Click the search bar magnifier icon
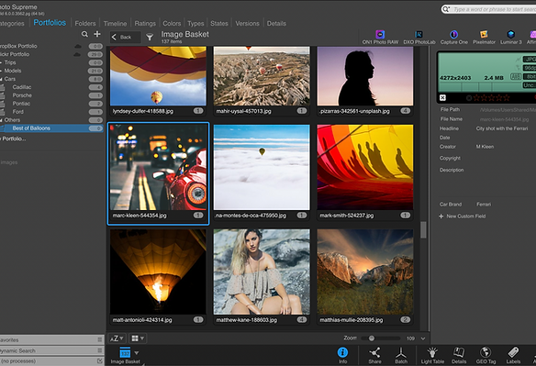This screenshot has height=366, width=536. [445, 9]
